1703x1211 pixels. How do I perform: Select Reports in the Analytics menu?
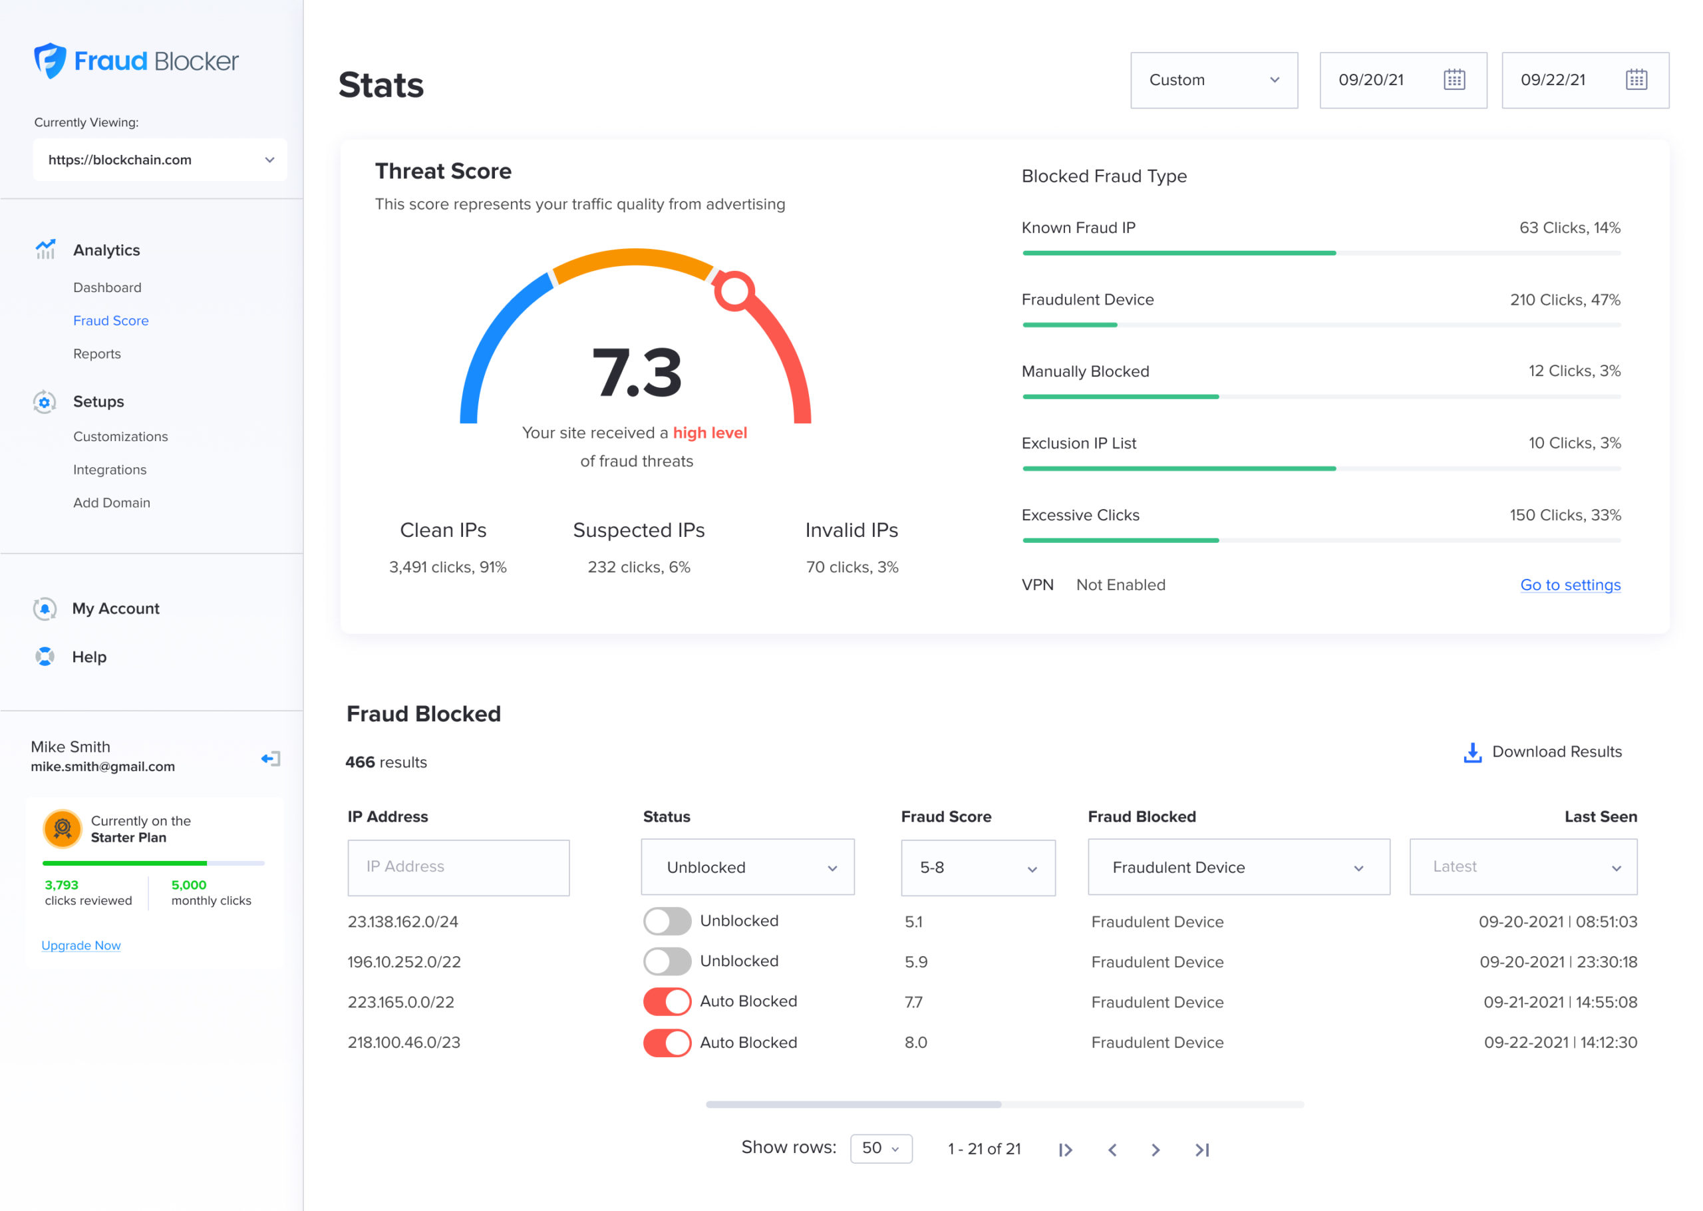[x=97, y=353]
